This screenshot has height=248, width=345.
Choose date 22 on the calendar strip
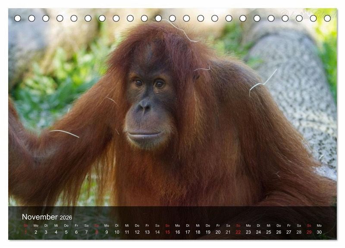pos(238,232)
